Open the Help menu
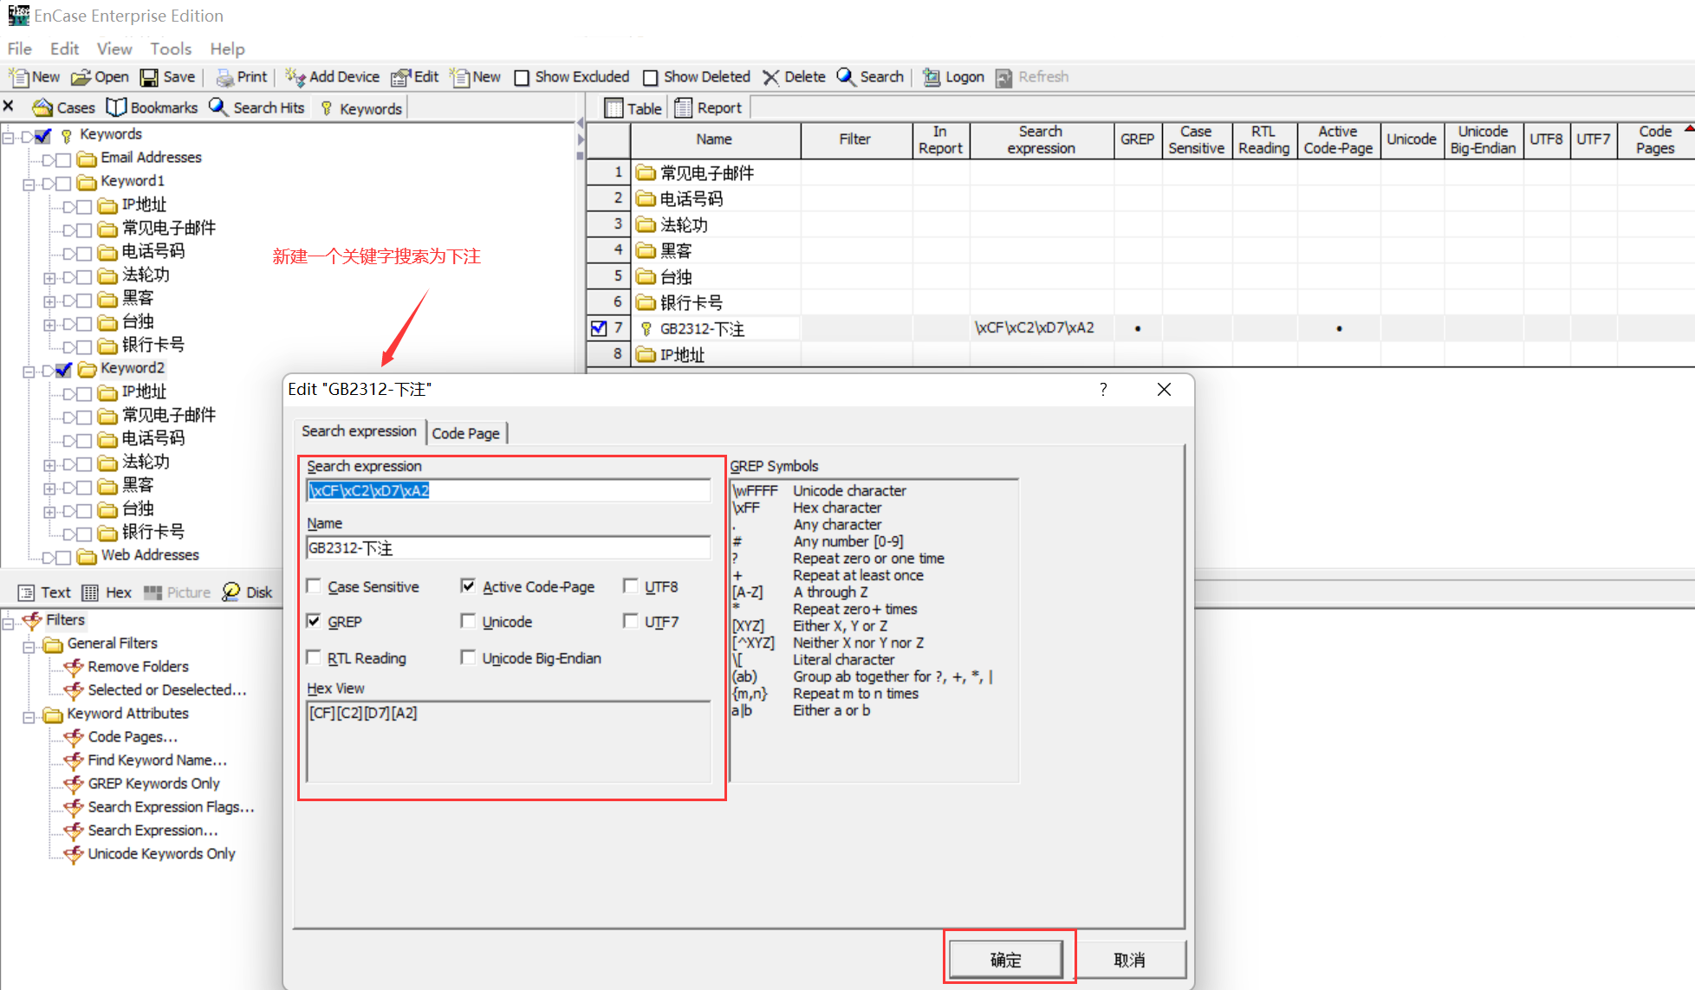This screenshot has height=990, width=1695. pyautogui.click(x=227, y=49)
